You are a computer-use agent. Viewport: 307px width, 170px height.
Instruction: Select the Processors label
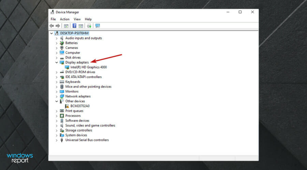(73, 116)
